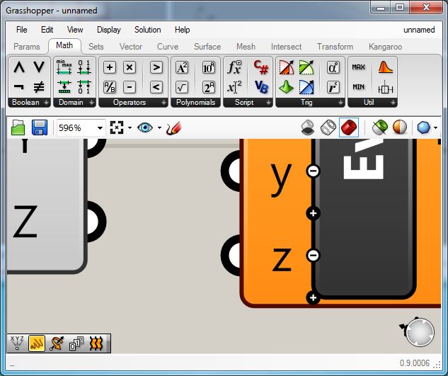Insert the Addition operator component
Viewport: 448px width, 376px height.
110,67
